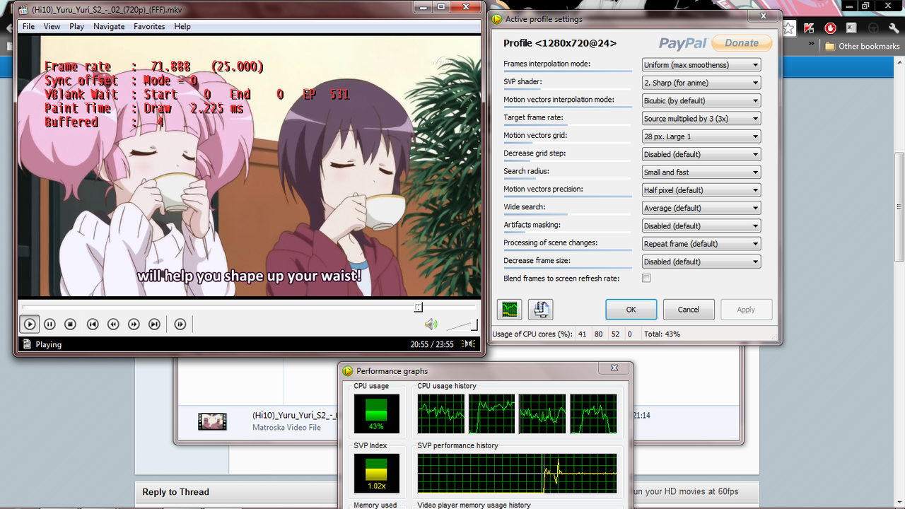The height and width of the screenshot is (509, 905).
Task: Click OK in Active profile settings
Action: [x=631, y=310]
